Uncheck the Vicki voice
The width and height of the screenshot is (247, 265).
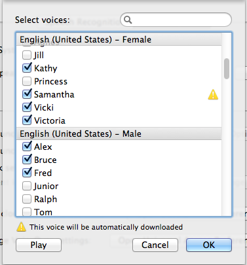[27, 107]
